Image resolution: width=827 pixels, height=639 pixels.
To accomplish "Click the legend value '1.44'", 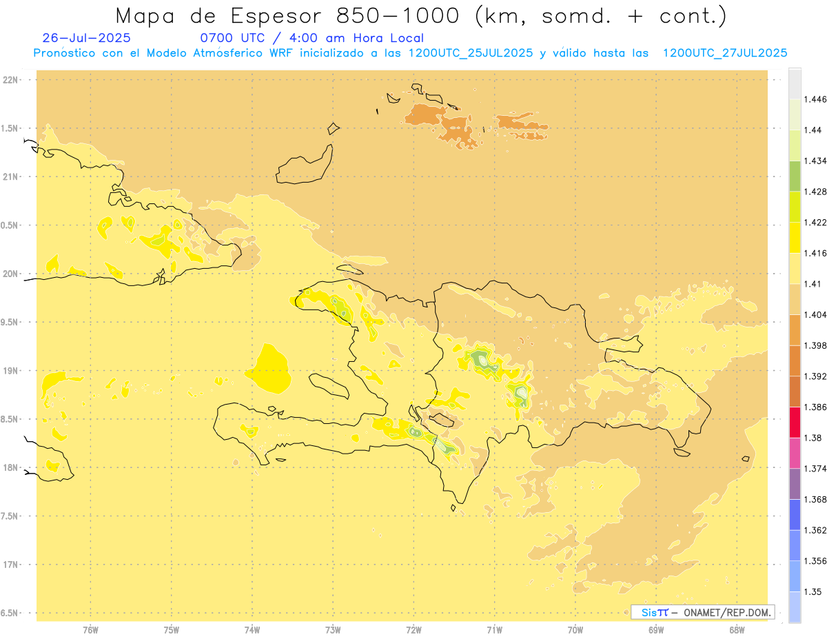I will click(813, 130).
